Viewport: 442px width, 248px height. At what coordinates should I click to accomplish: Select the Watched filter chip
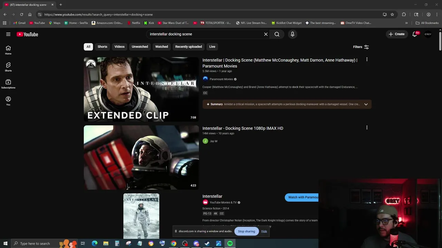[162, 47]
